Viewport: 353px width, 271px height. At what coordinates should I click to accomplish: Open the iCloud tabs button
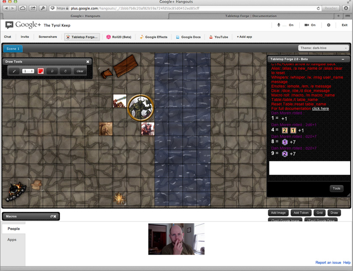(x=23, y=8)
